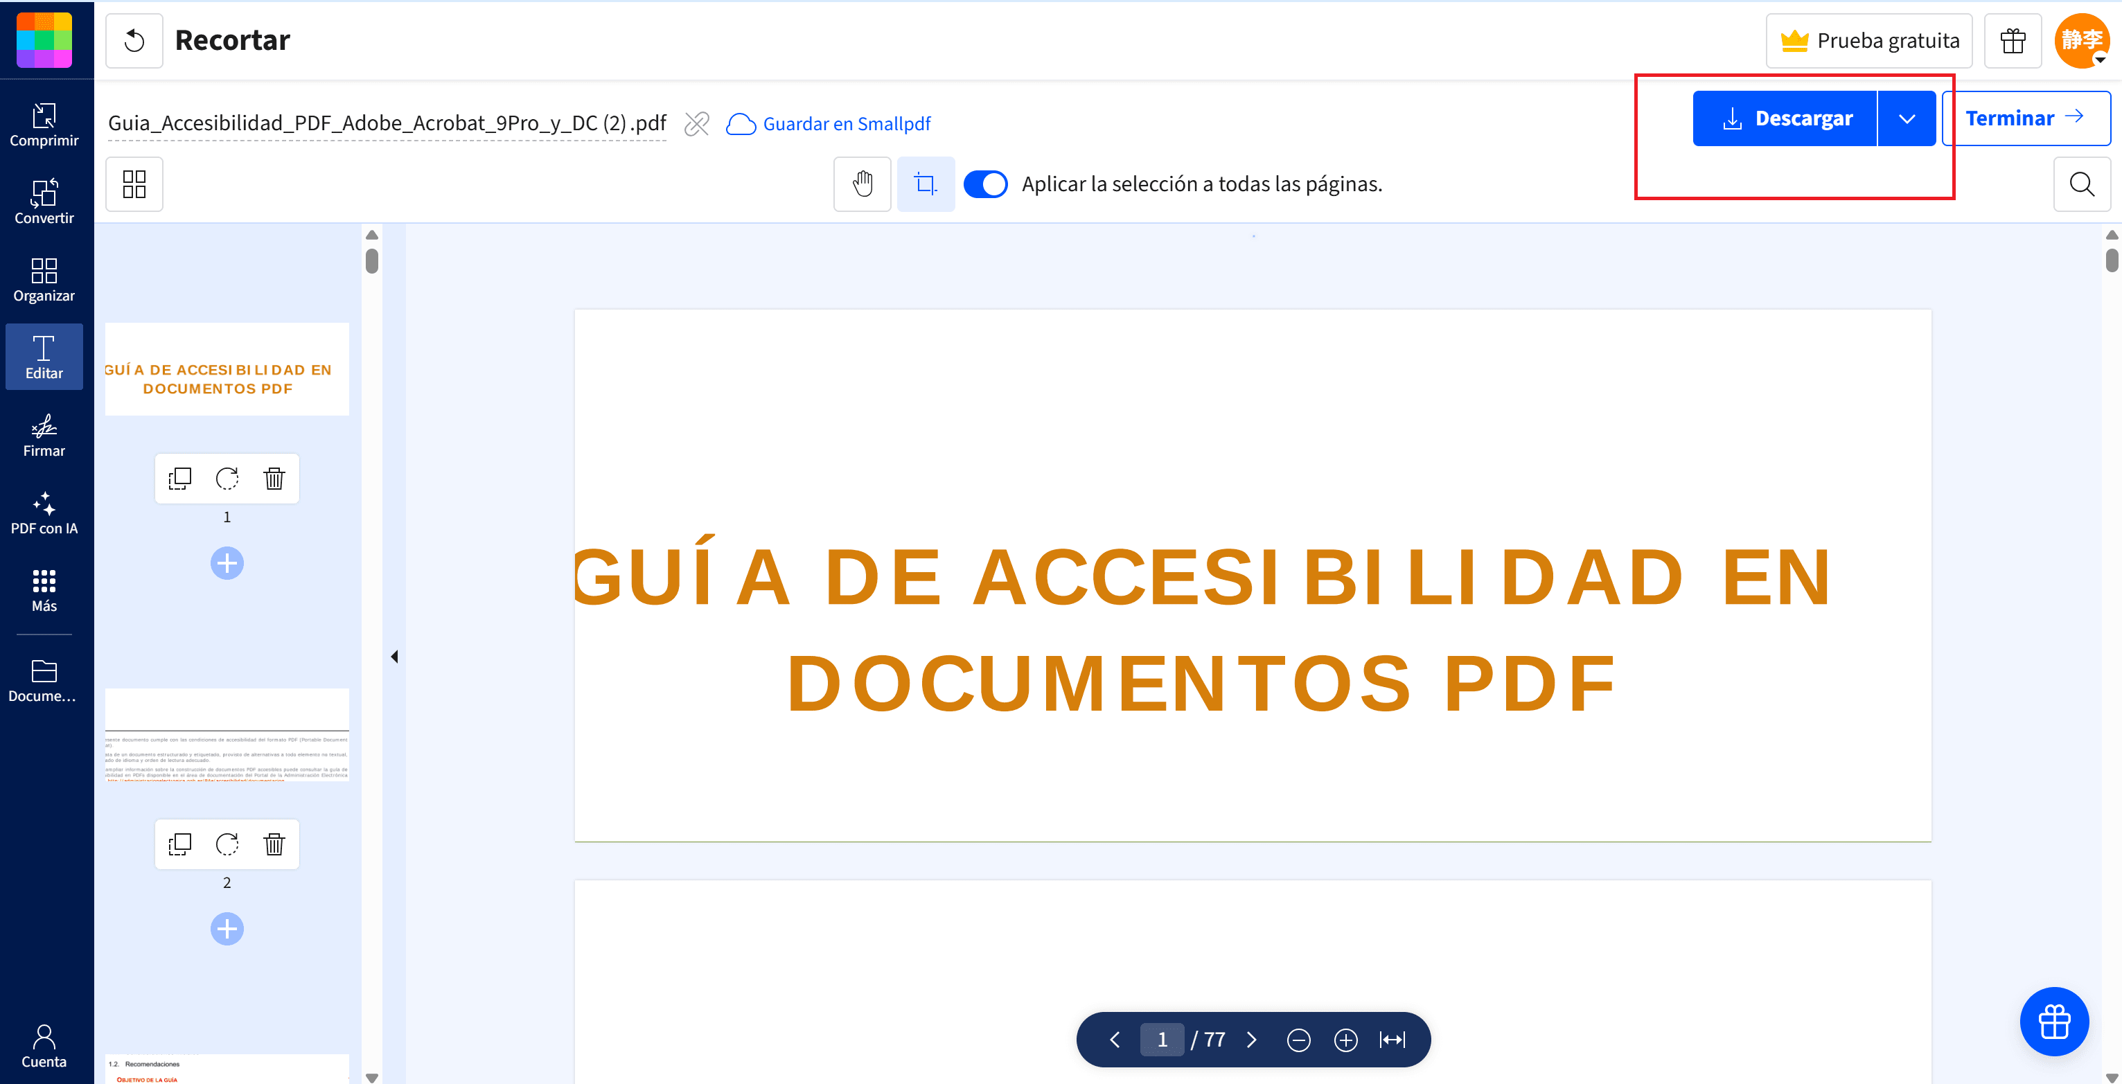Toggle apply selection to all pages
Screen dimensions: 2122x1084
tap(985, 184)
